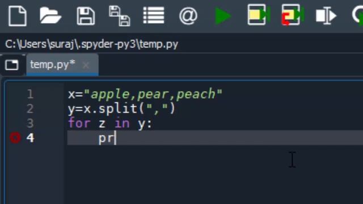Click line number 4 in the gutter
The width and height of the screenshot is (363, 204).
click(30, 138)
